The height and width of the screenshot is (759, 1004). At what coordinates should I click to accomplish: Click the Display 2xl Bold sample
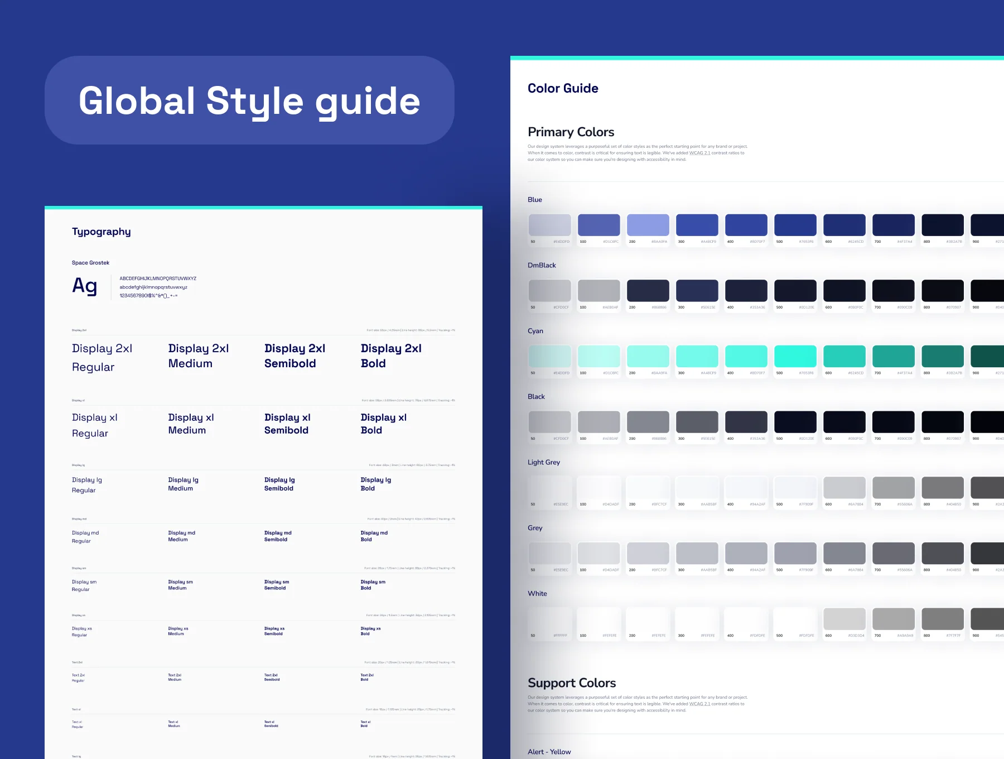[391, 356]
